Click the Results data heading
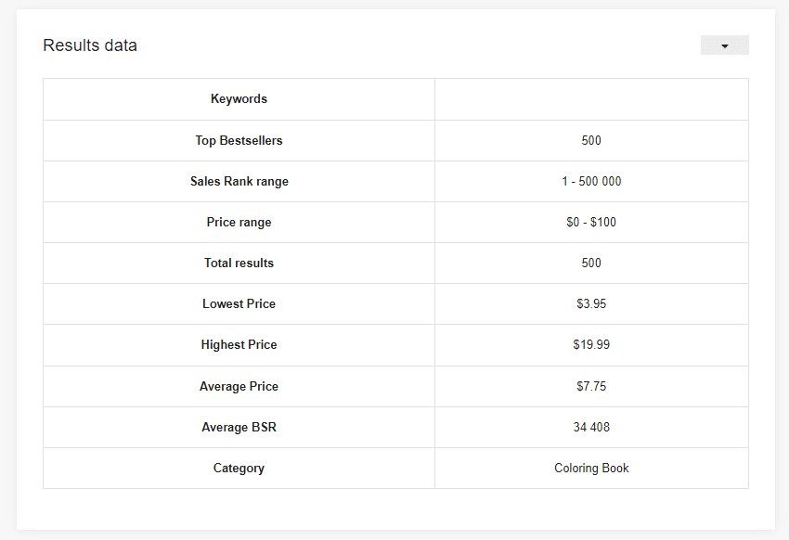The image size is (789, 540). coord(90,45)
